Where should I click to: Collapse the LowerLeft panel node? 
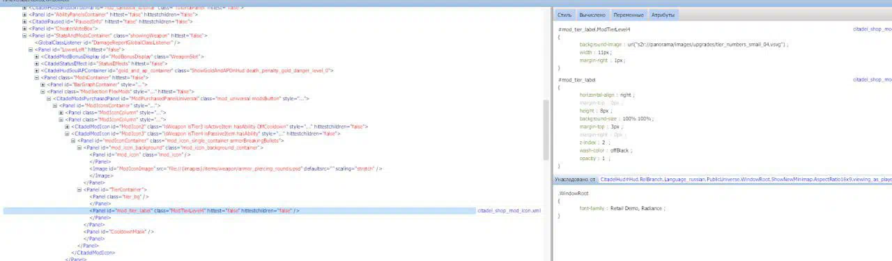pyautogui.click(x=31, y=49)
